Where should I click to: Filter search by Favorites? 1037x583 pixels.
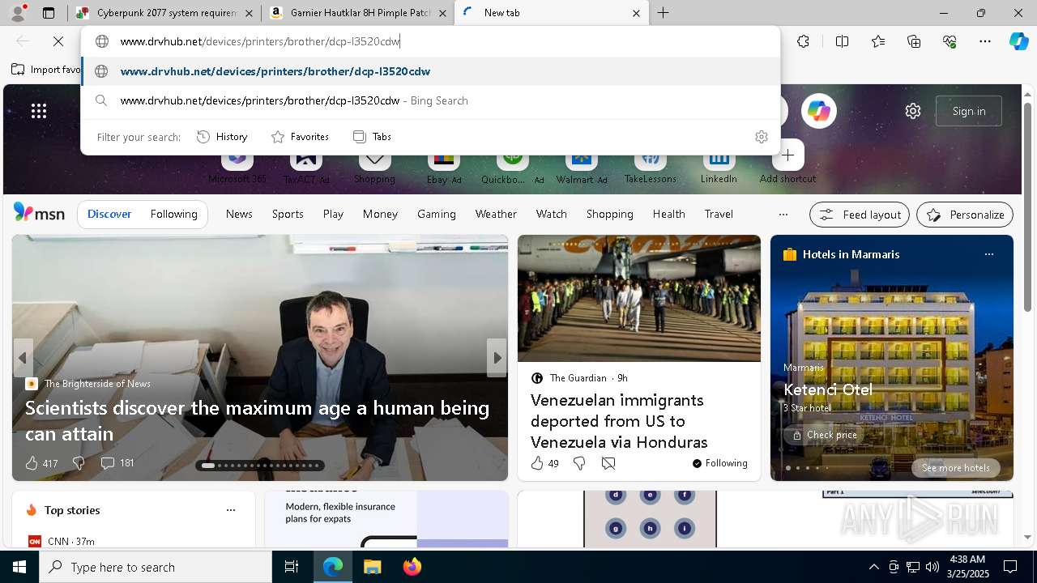300,137
